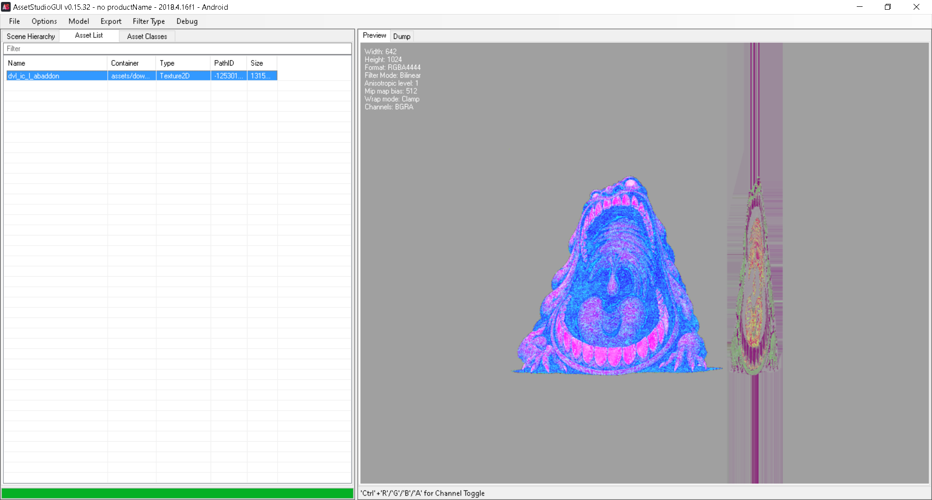This screenshot has width=932, height=500.
Task: Click the 1315... size cell
Action: click(x=262, y=76)
